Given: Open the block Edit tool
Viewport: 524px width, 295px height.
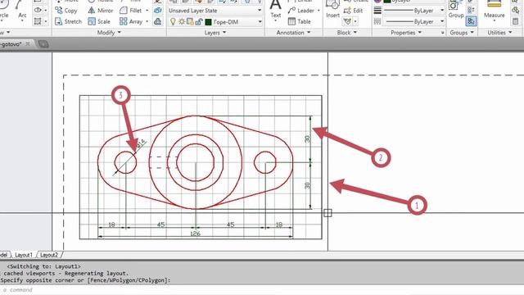Looking at the screenshot, I should [x=353, y=11].
